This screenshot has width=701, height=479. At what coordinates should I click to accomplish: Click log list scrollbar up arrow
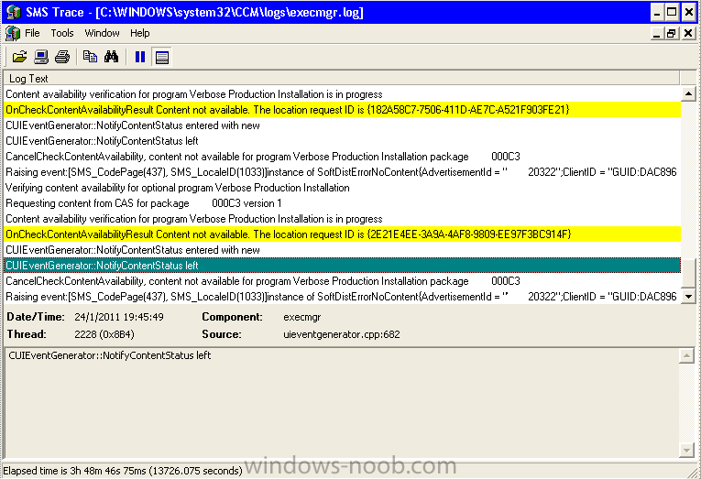click(688, 93)
